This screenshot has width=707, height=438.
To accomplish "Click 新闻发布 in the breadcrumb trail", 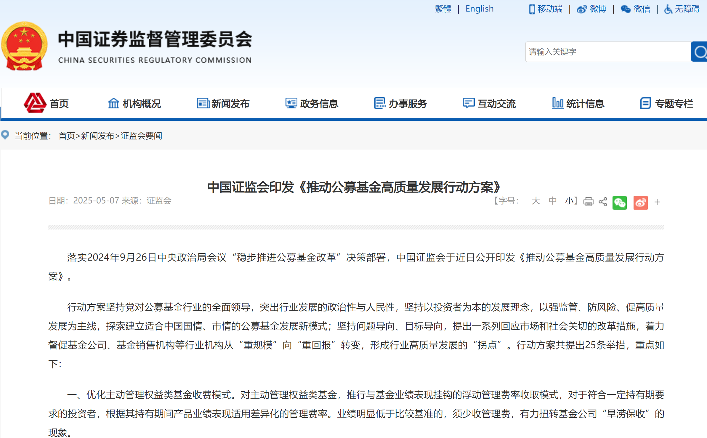I will coord(97,136).
